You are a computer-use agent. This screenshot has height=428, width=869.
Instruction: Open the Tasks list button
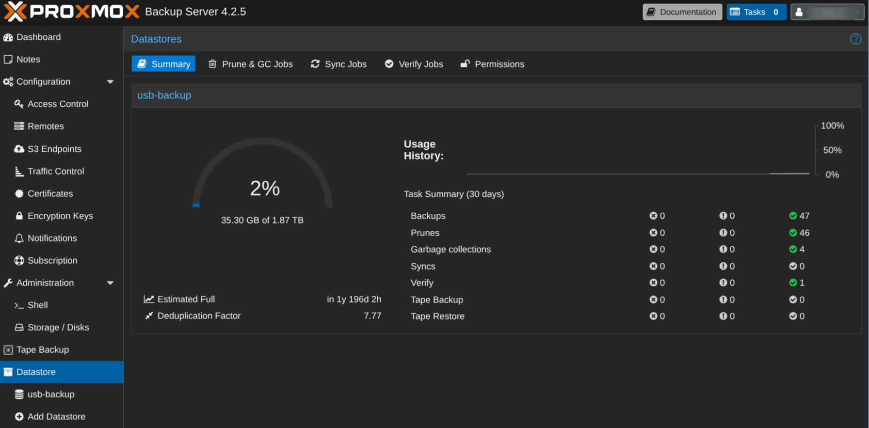click(756, 12)
